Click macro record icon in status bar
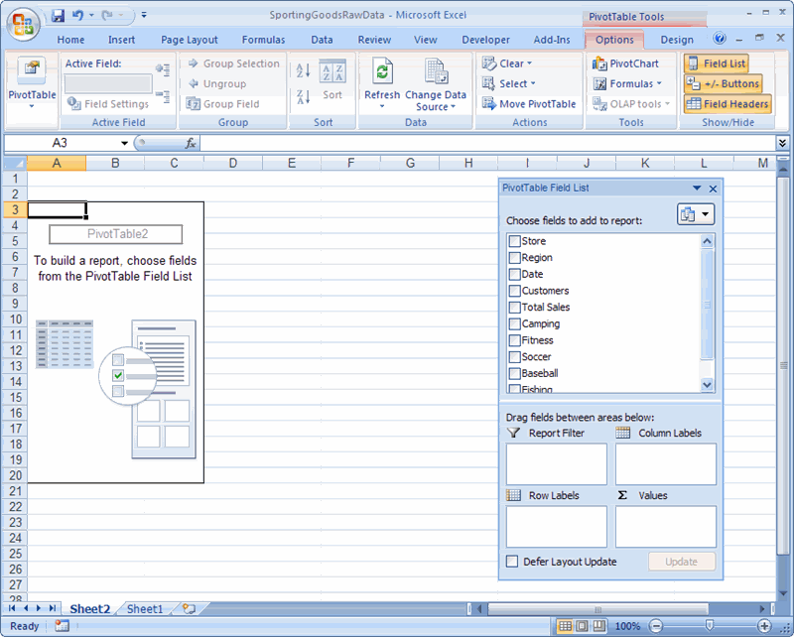 pyautogui.click(x=62, y=626)
